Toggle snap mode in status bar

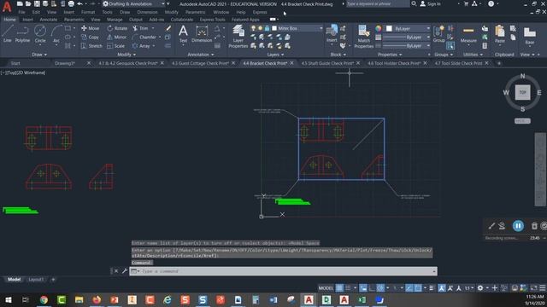coord(348,288)
